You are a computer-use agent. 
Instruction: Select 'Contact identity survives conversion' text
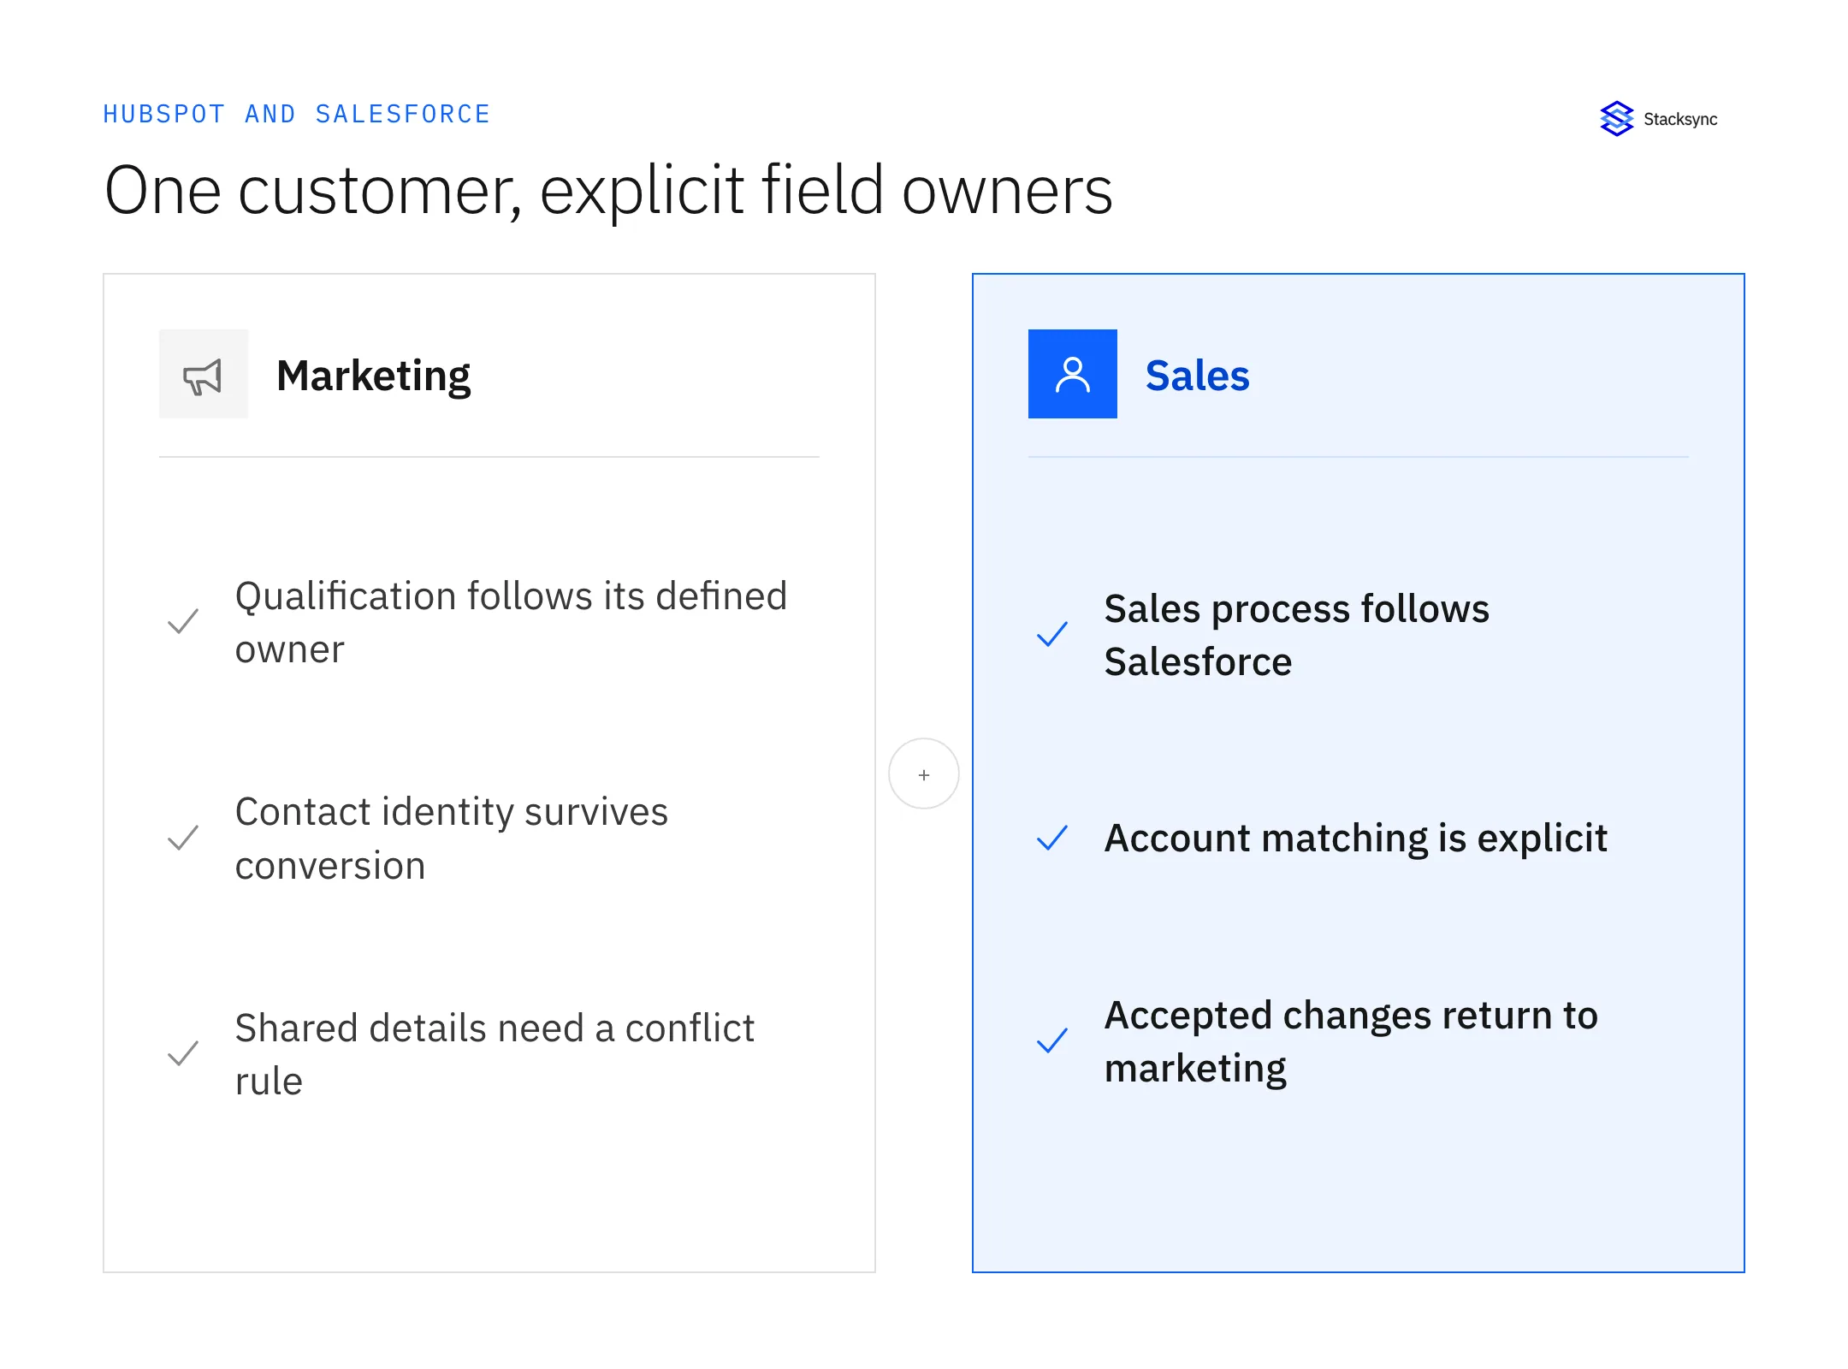tap(451, 839)
